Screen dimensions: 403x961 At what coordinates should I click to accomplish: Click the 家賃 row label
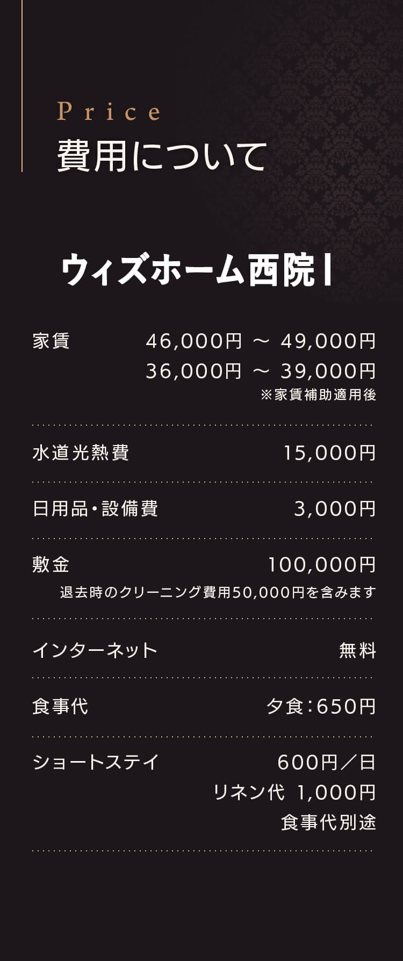point(51,341)
